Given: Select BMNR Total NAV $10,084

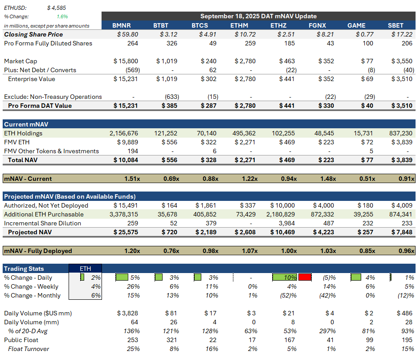Looking at the screenshot, I should 126,160.
